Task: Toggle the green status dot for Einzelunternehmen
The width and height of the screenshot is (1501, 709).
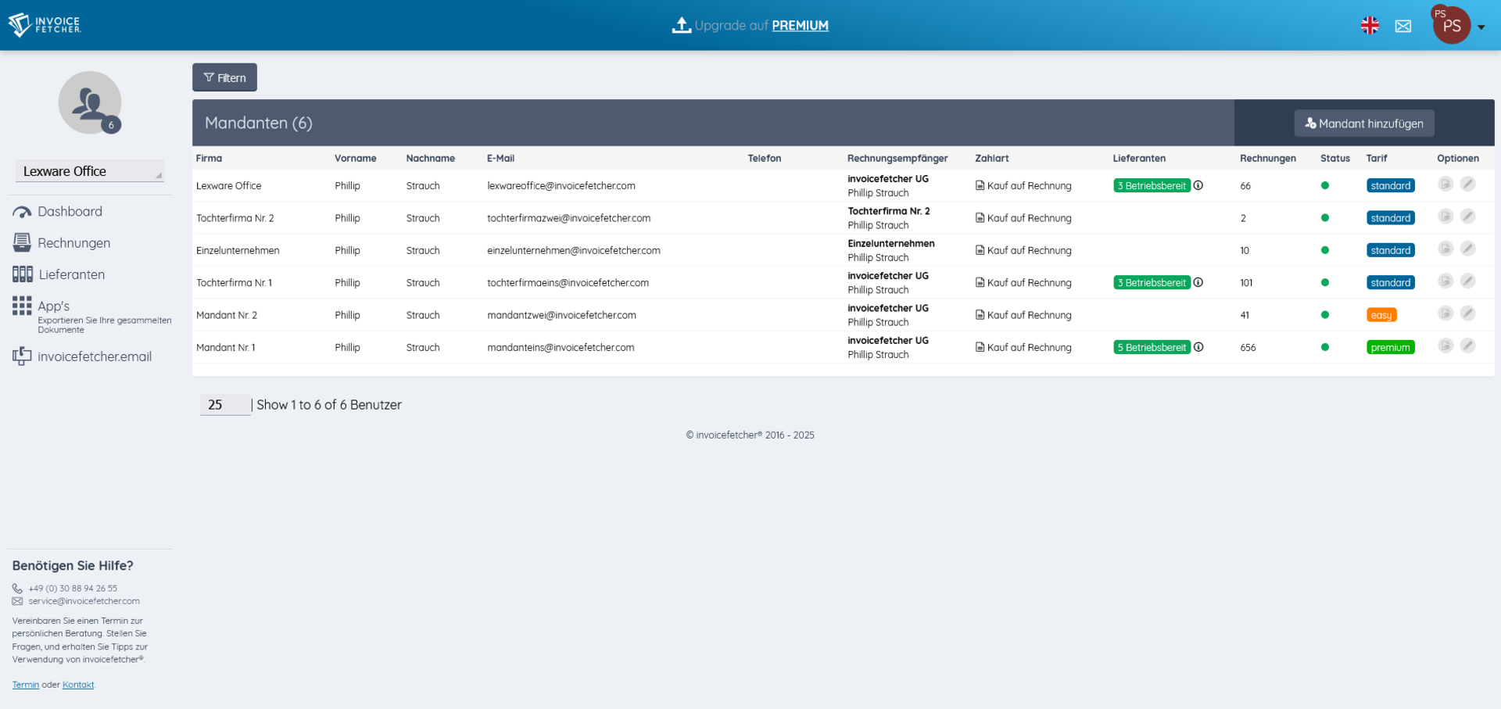Action: pyautogui.click(x=1324, y=250)
